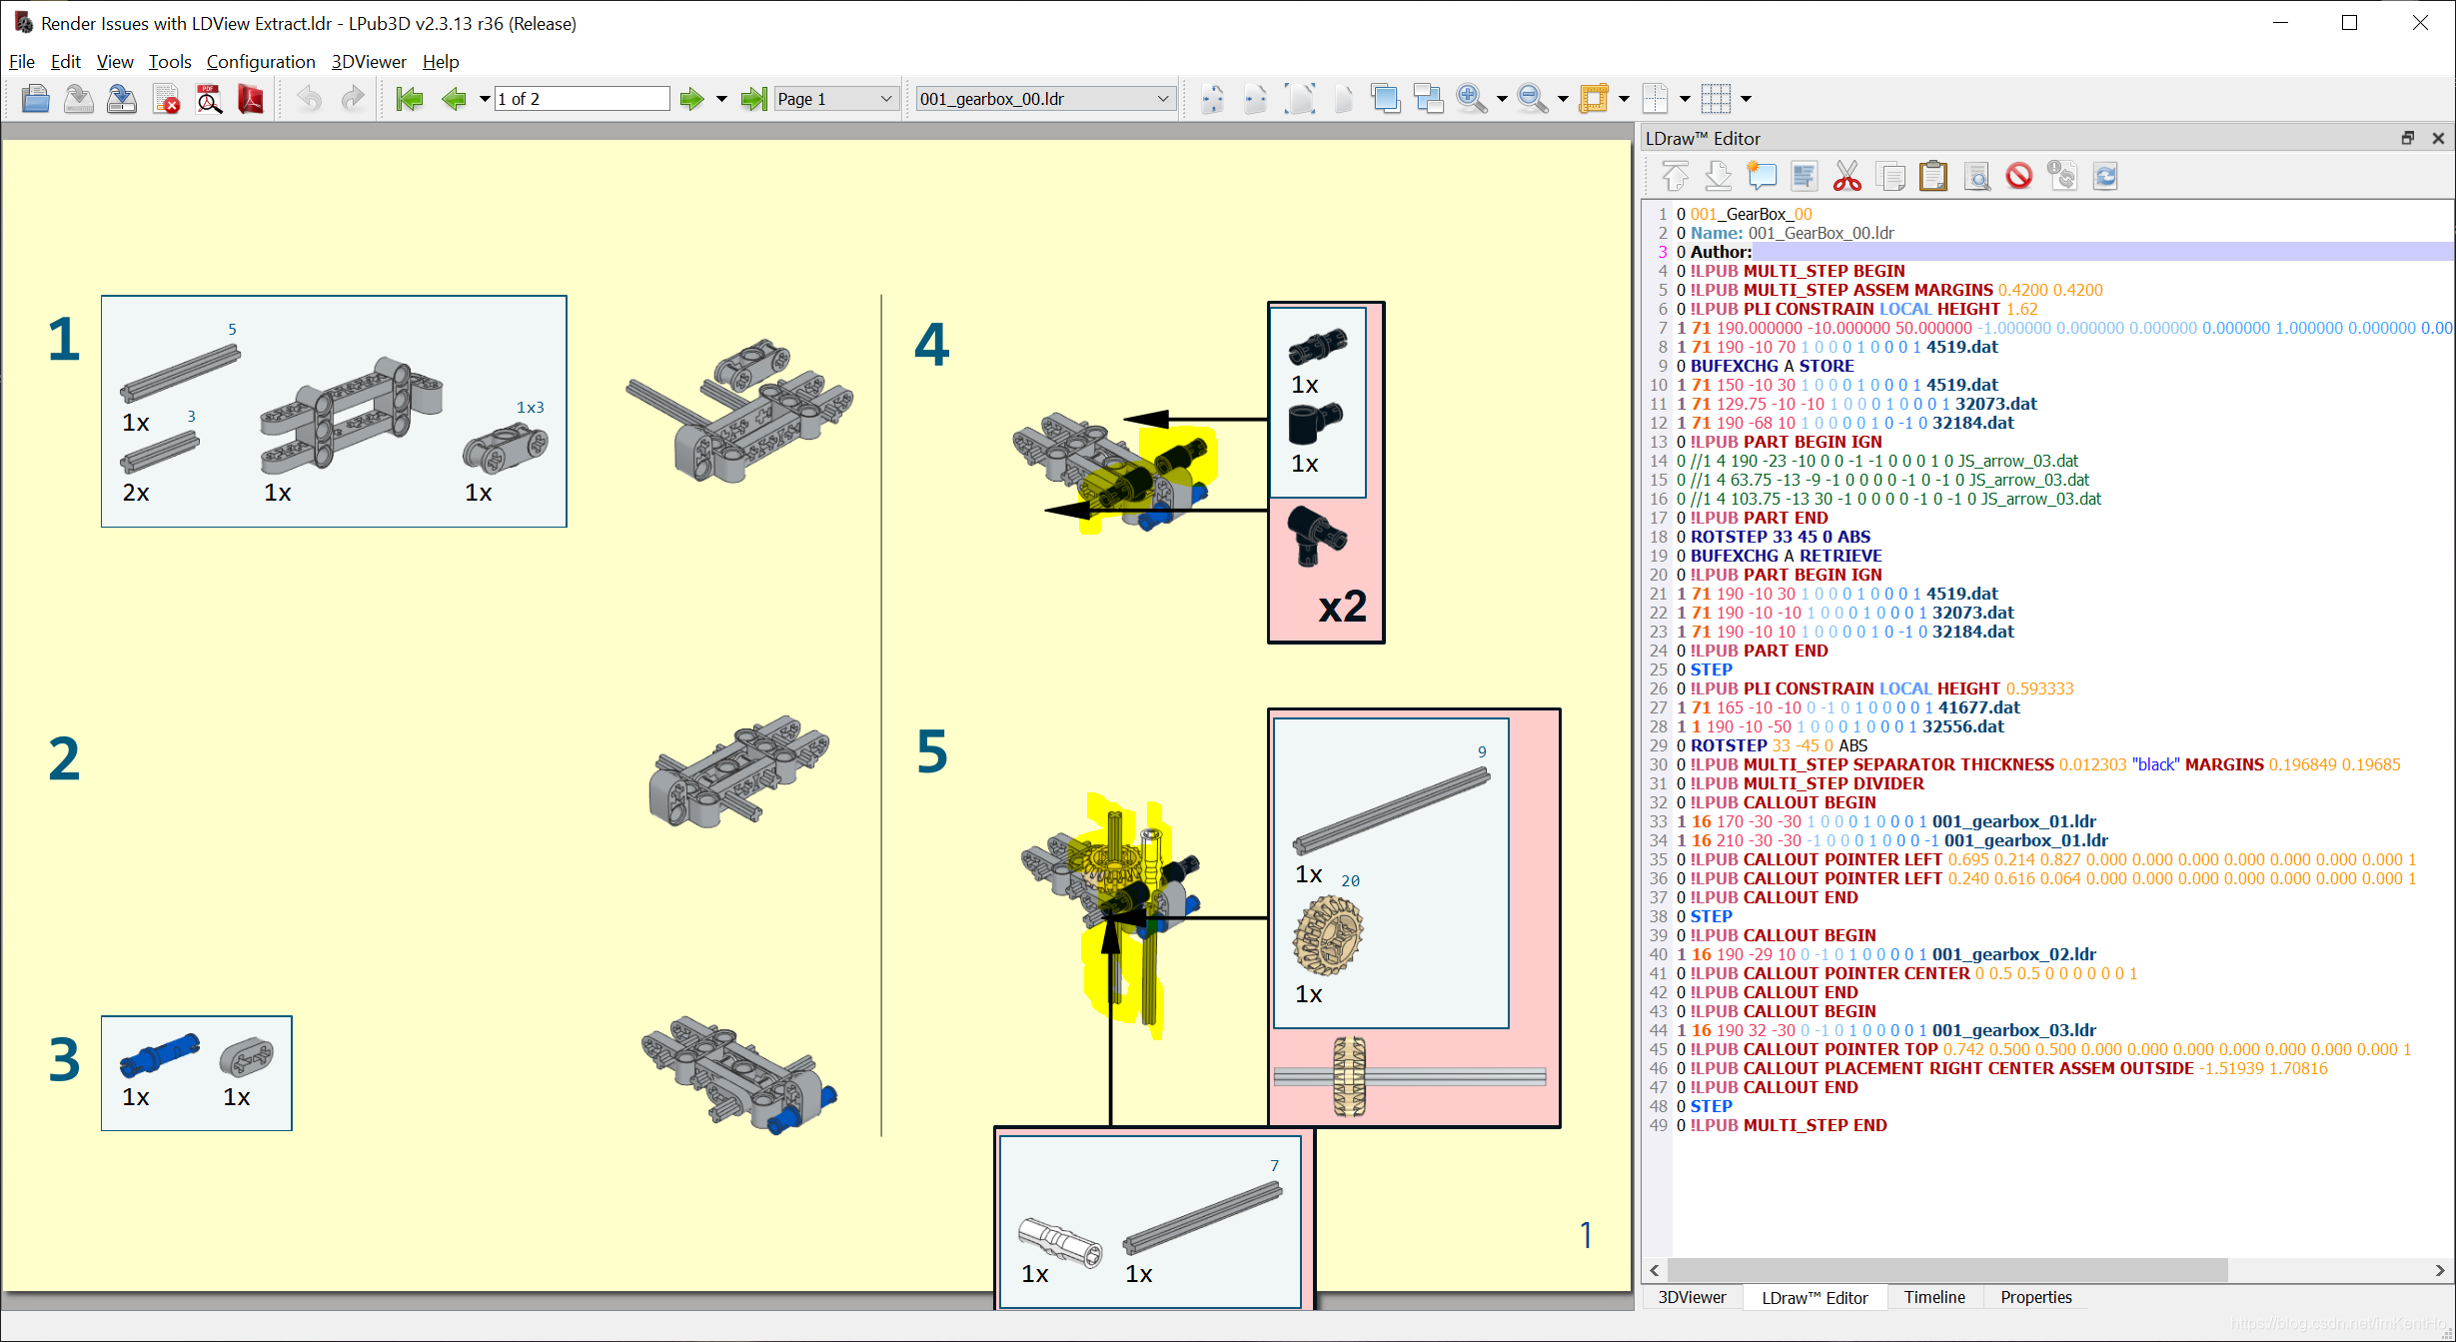Switch to the 3DViewer tab
The height and width of the screenshot is (1342, 2456).
(x=1692, y=1297)
